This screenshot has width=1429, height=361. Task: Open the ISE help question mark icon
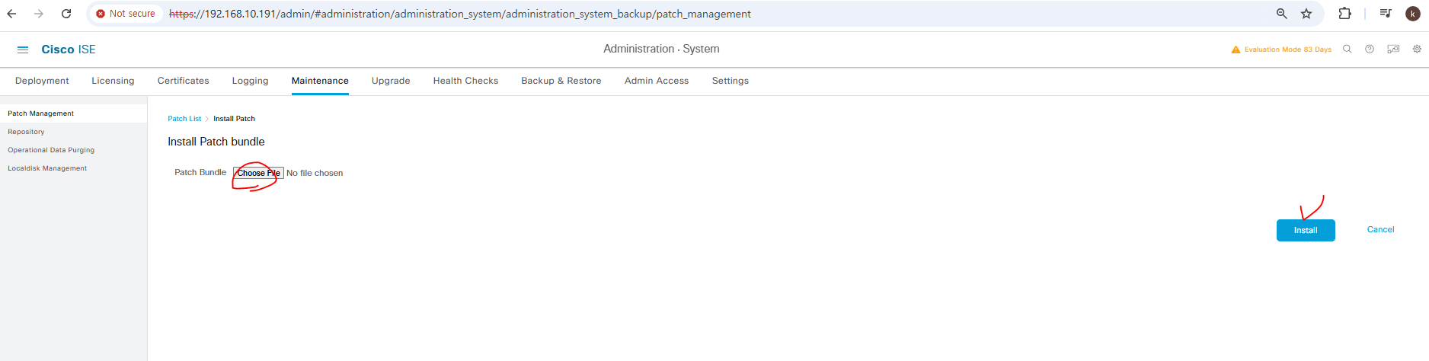click(x=1370, y=50)
